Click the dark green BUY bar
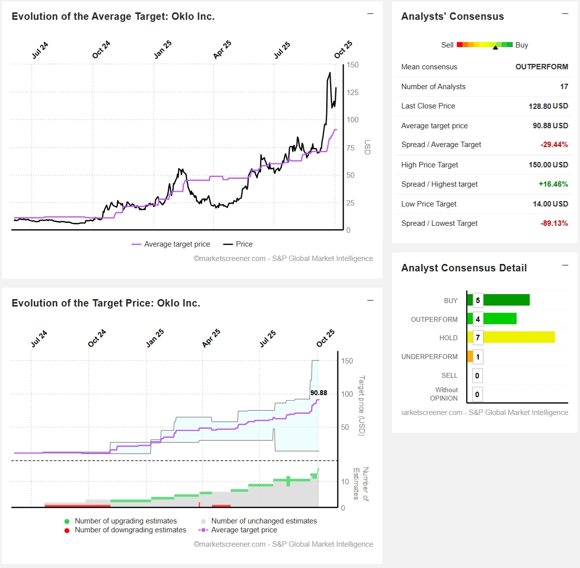 click(x=506, y=300)
